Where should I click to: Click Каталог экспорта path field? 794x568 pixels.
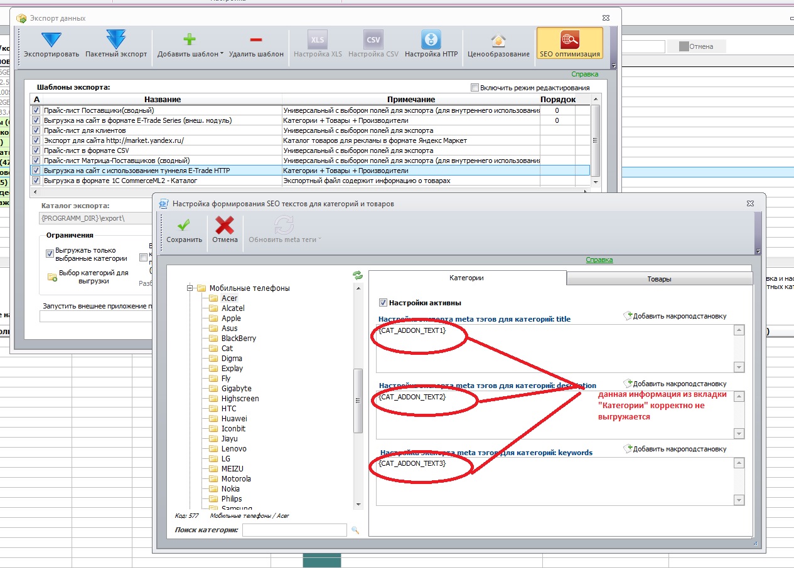click(x=95, y=218)
